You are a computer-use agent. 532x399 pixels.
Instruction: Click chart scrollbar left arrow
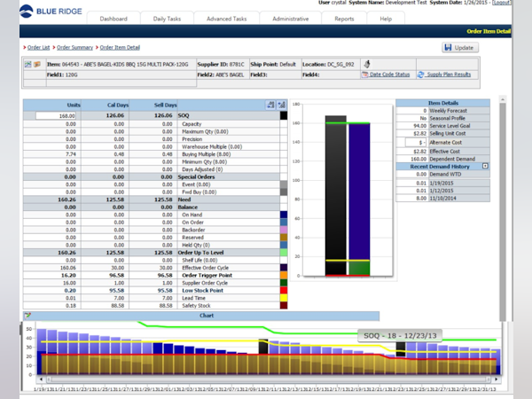[x=41, y=379]
